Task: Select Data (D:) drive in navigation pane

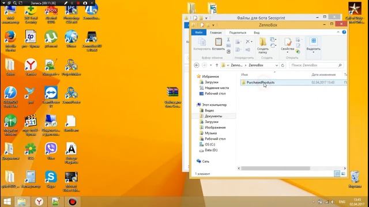Action: pos(211,150)
